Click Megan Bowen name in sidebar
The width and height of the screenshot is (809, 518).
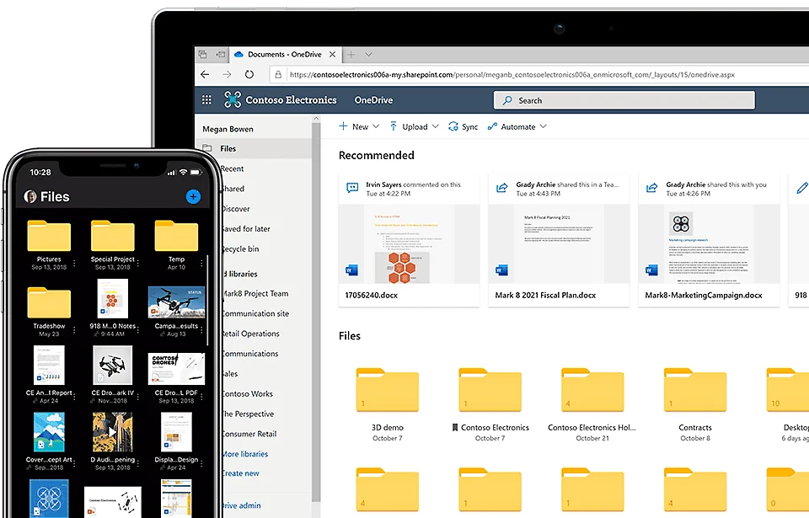pos(228,129)
